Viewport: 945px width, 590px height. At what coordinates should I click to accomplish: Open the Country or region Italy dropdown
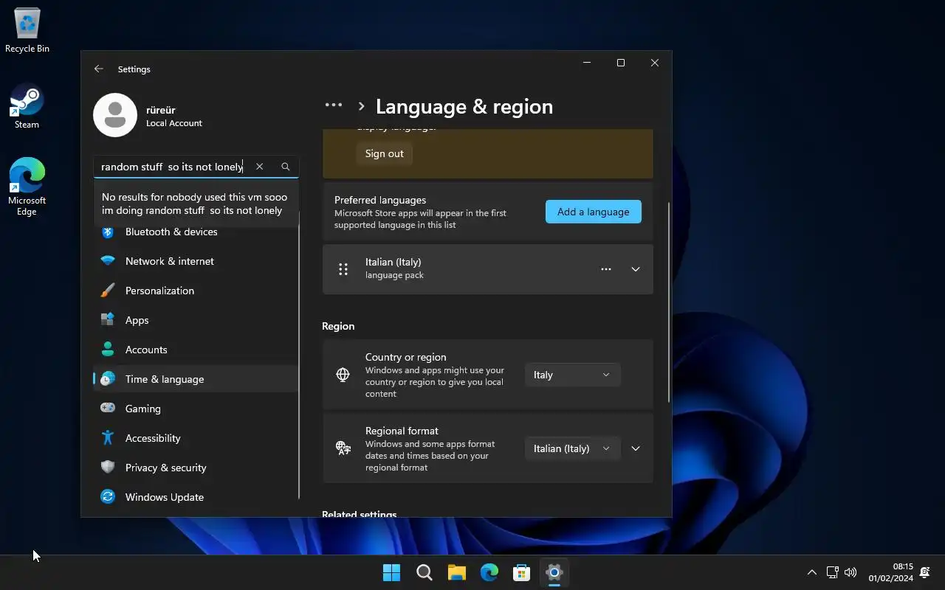pos(572,375)
